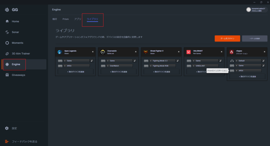Click the account avatar icon

[248, 10]
